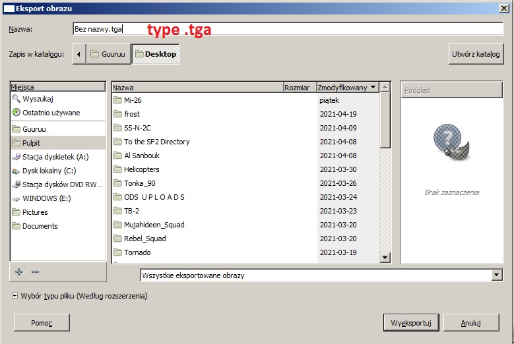Click the scroll down arrow of file list

385,258
